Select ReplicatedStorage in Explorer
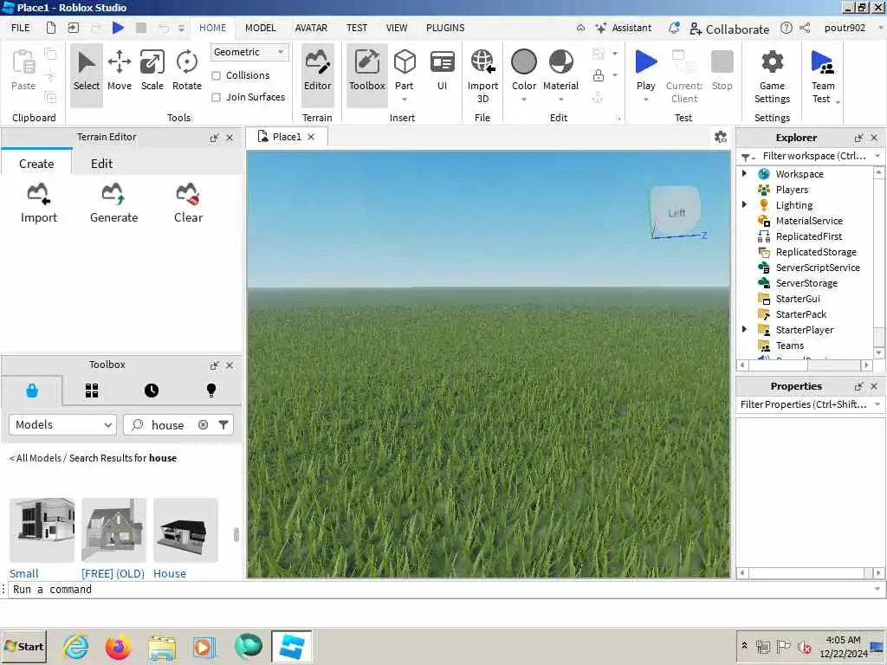Viewport: 887px width, 665px height. tap(816, 252)
